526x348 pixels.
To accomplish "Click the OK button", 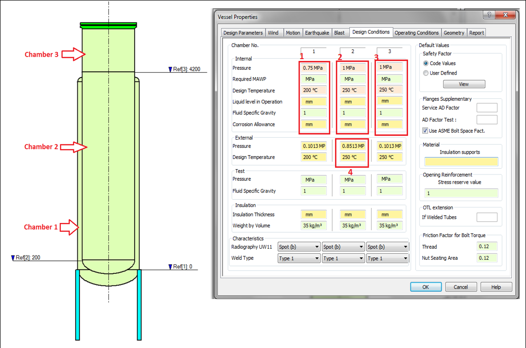I will [x=425, y=287].
